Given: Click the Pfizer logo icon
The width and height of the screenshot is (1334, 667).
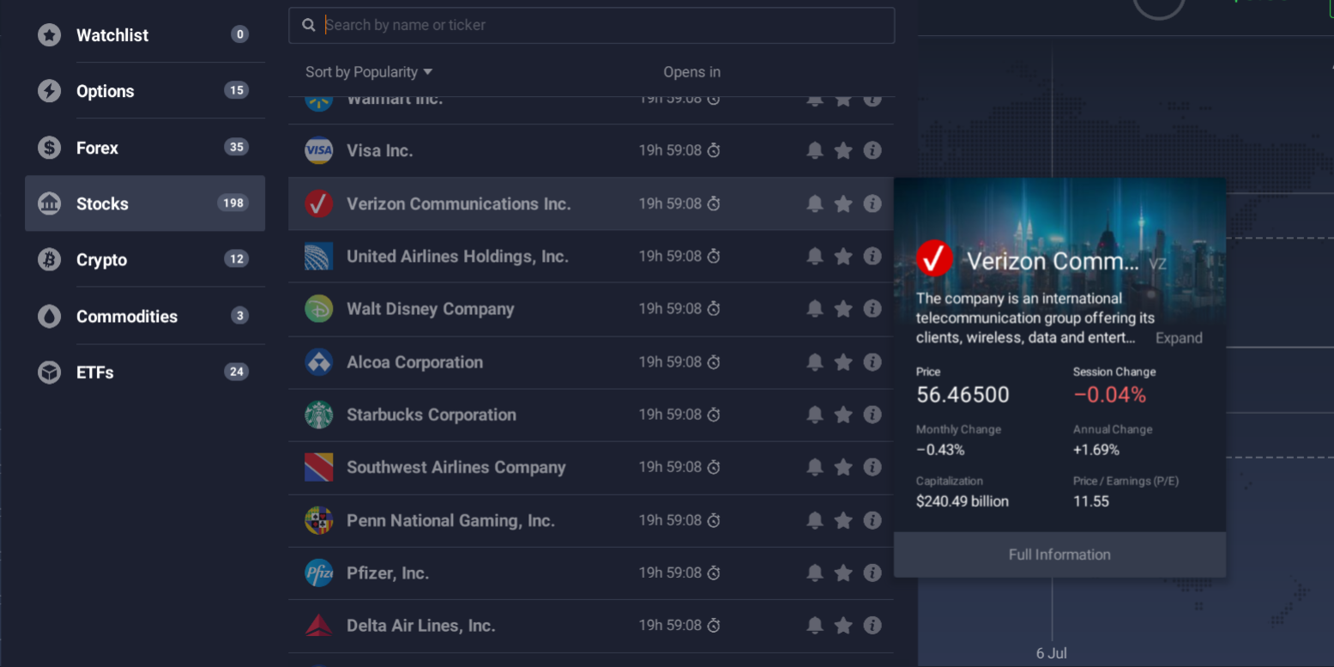Looking at the screenshot, I should 319,573.
